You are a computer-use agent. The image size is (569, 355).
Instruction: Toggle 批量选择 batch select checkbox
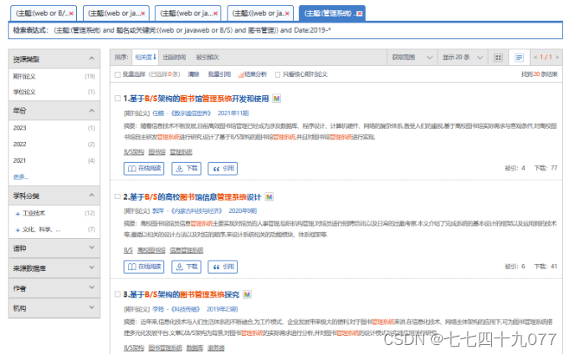point(118,74)
